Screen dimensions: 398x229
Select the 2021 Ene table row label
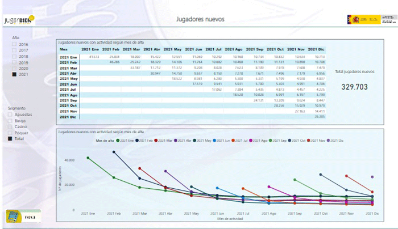[68, 57]
